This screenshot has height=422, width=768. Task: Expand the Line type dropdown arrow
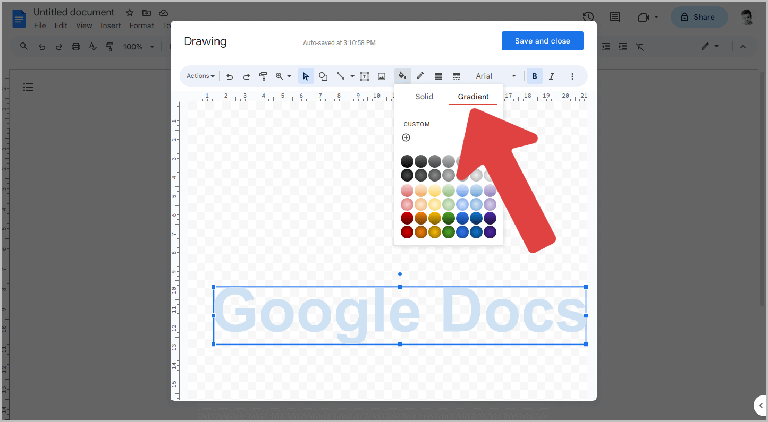pos(352,76)
